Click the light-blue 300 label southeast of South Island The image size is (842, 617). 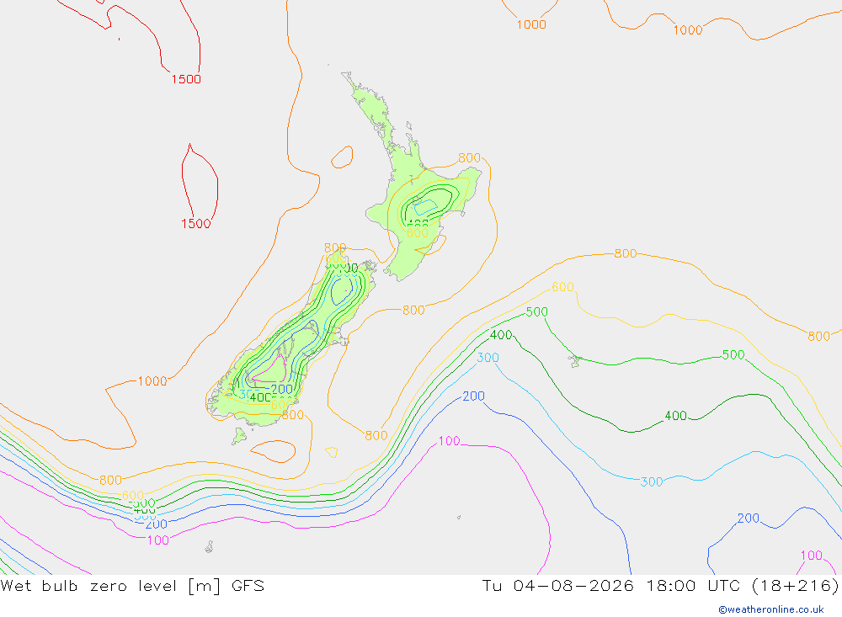[488, 358]
